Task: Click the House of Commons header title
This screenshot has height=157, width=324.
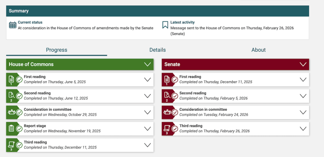Action: (x=31, y=64)
